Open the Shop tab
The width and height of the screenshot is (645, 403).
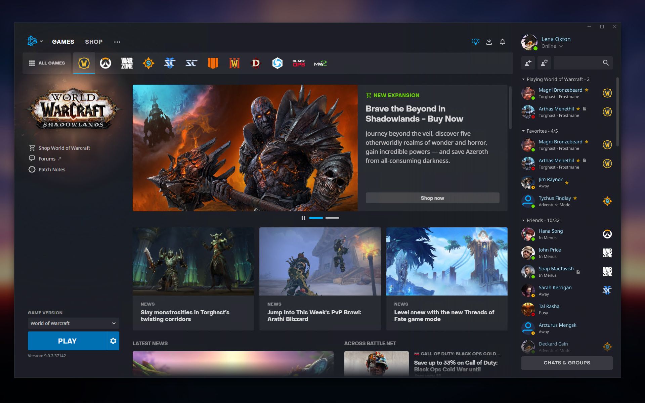pyautogui.click(x=94, y=42)
